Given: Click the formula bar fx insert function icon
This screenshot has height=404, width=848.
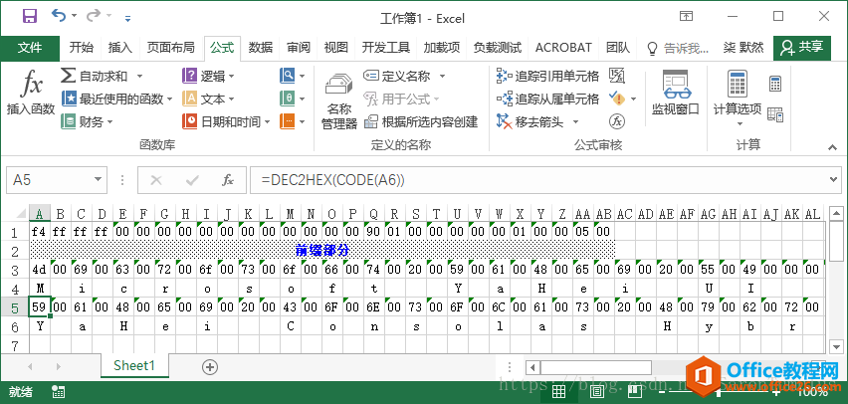Looking at the screenshot, I should click(x=228, y=180).
